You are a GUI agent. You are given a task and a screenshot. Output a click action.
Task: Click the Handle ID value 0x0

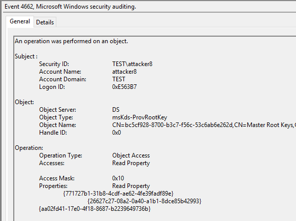[116, 133]
